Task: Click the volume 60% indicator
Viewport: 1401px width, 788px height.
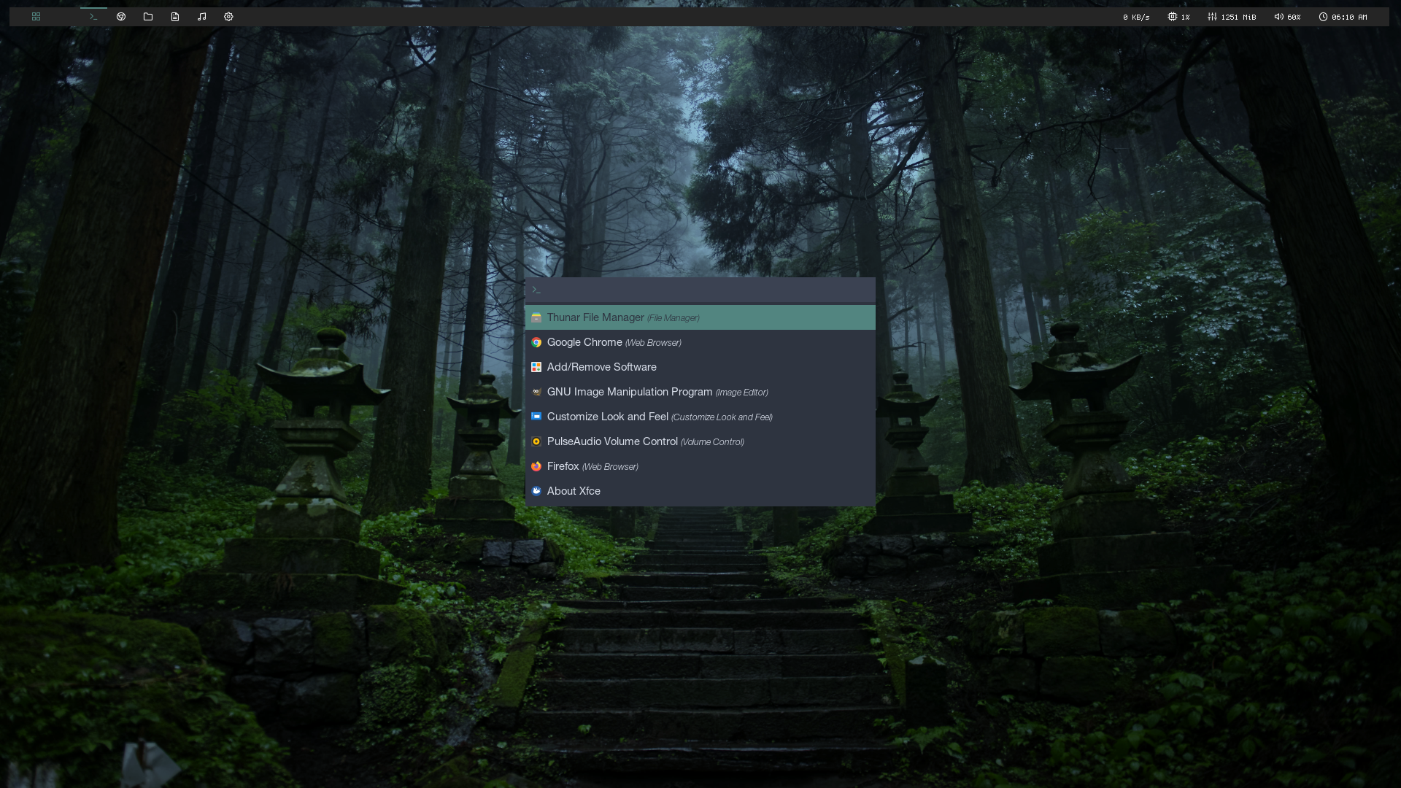Action: point(1287,17)
